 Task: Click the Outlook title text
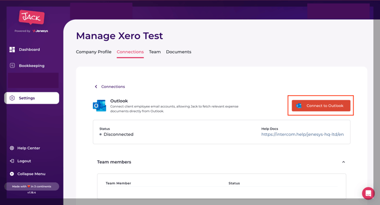click(119, 101)
